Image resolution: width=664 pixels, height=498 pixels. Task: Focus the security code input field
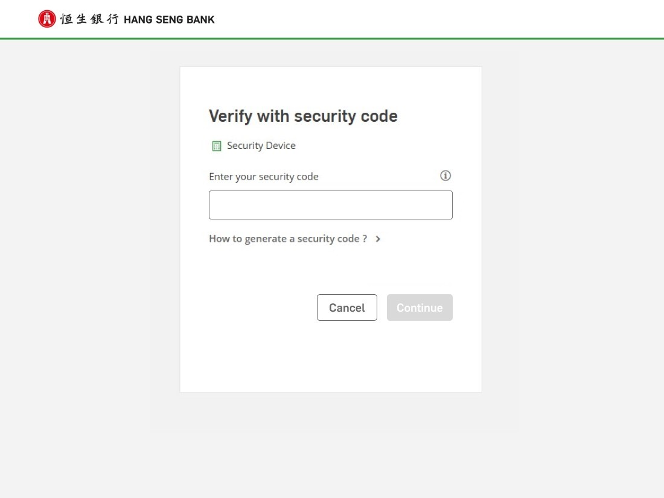pyautogui.click(x=330, y=205)
